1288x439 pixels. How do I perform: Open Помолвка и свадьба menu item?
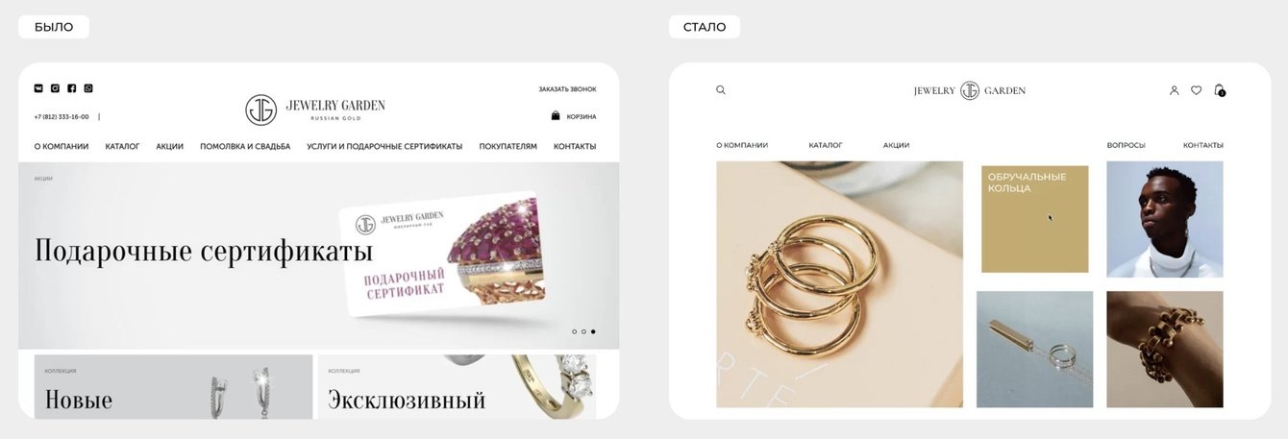click(x=245, y=147)
